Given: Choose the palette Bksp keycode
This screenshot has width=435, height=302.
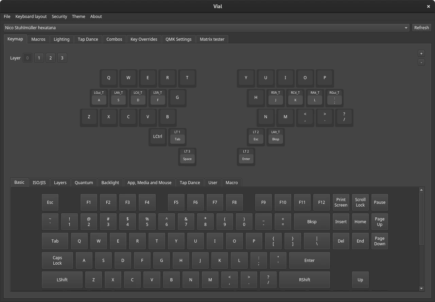Looking at the screenshot, I should tap(312, 222).
